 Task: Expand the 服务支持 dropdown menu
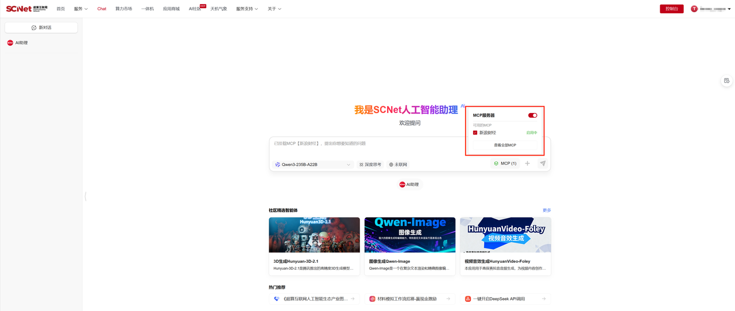[x=247, y=9]
